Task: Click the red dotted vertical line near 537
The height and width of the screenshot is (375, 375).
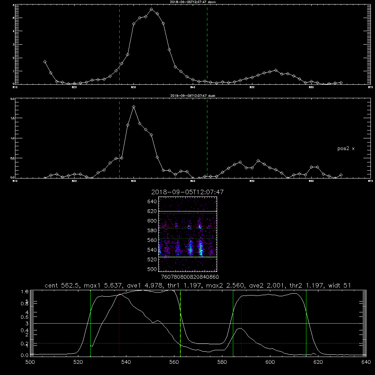Action: (119, 323)
